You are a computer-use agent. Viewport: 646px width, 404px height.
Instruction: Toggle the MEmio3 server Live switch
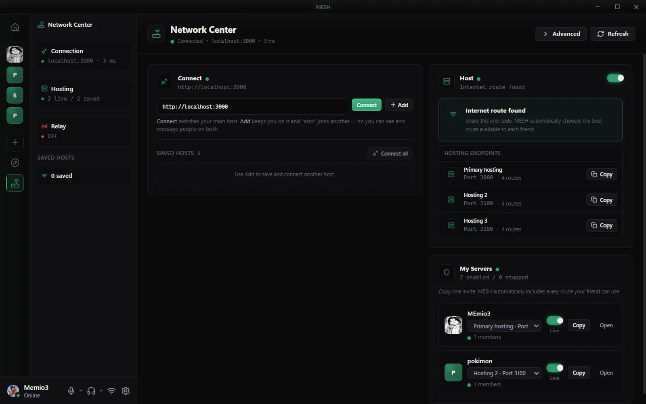[x=555, y=320]
